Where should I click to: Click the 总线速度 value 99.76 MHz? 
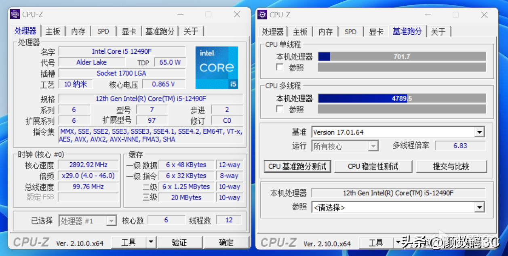tap(89, 187)
